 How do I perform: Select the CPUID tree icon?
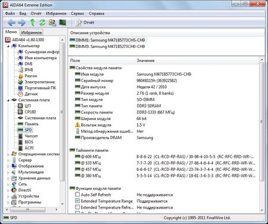pyautogui.click(x=20, y=112)
